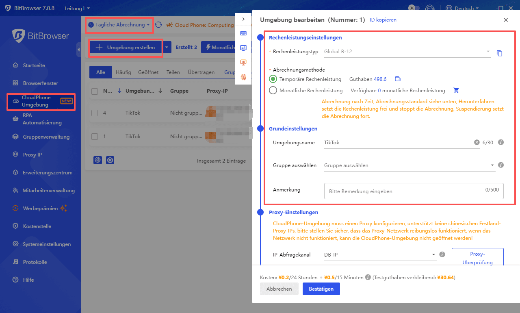Click into the Umgebungsname field
The height and width of the screenshot is (313, 520).
click(x=398, y=143)
